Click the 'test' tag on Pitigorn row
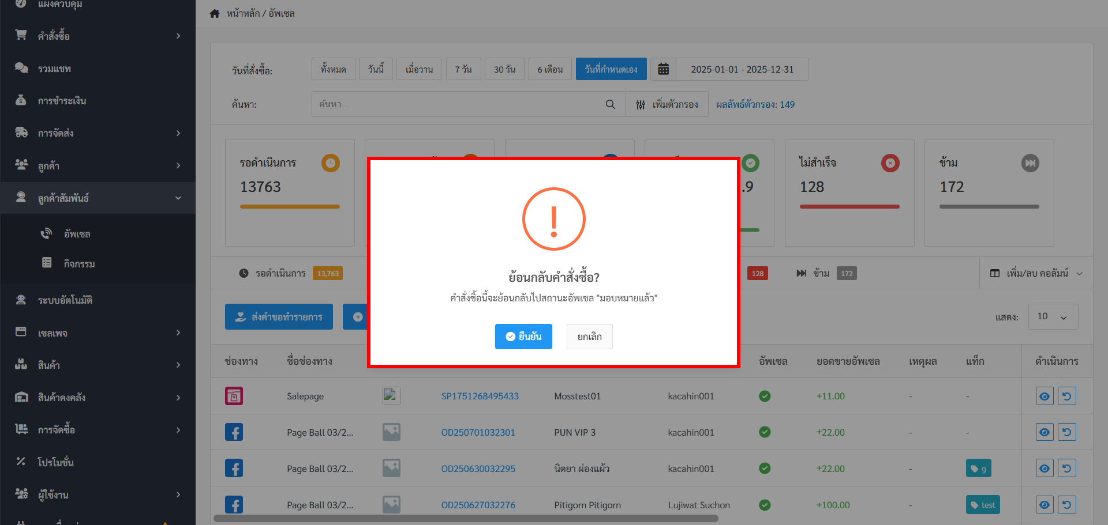The image size is (1108, 525). click(983, 505)
